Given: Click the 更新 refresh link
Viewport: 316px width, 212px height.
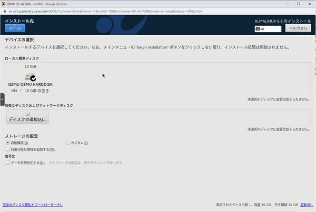Looking at the screenshot, I should click(x=307, y=205).
